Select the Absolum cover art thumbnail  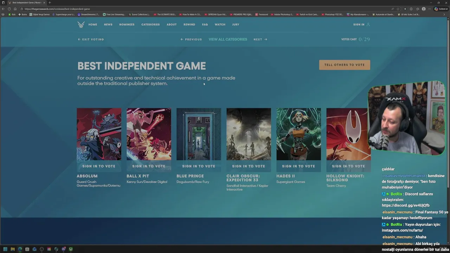click(x=99, y=134)
